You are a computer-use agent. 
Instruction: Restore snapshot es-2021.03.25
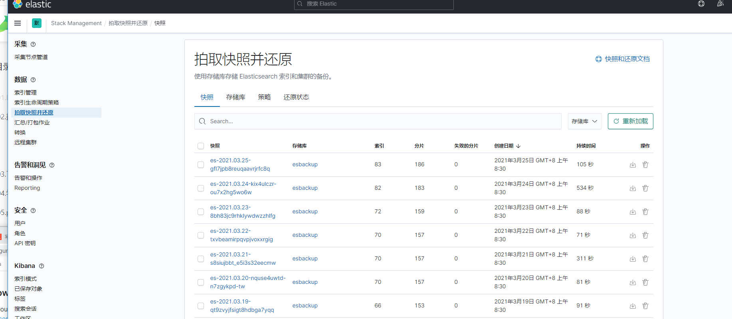[633, 165]
